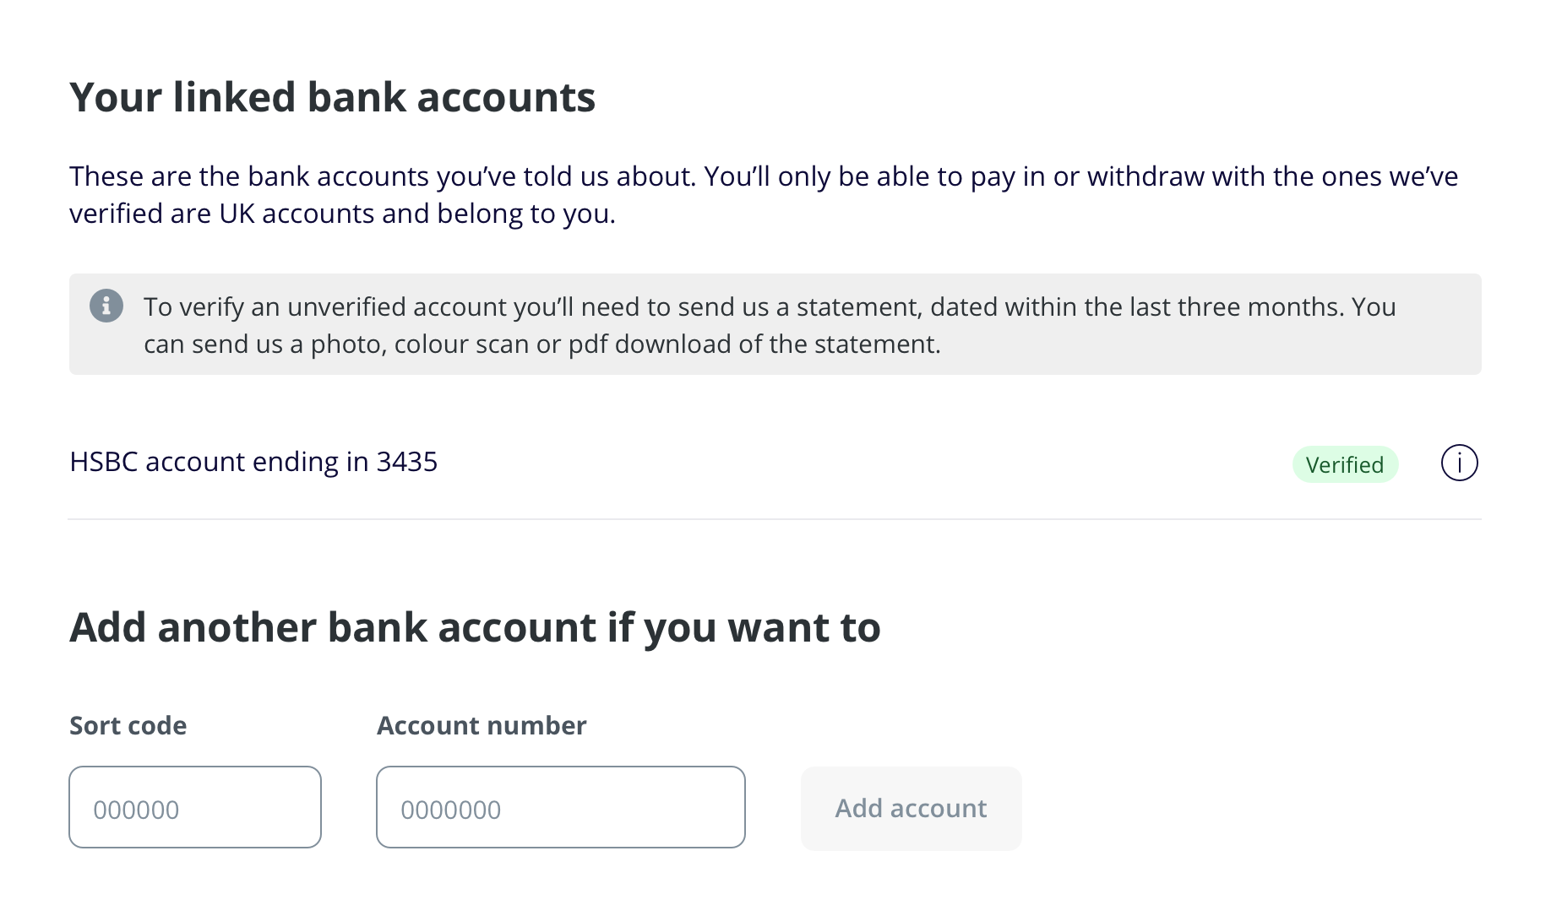Click the 'Your linked bank accounts' heading
This screenshot has height=905, width=1551.
332,97
